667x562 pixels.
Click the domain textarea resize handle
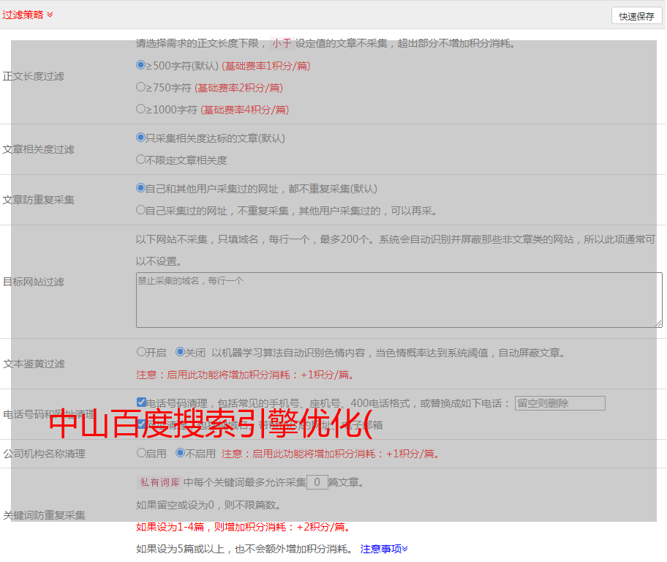click(658, 323)
